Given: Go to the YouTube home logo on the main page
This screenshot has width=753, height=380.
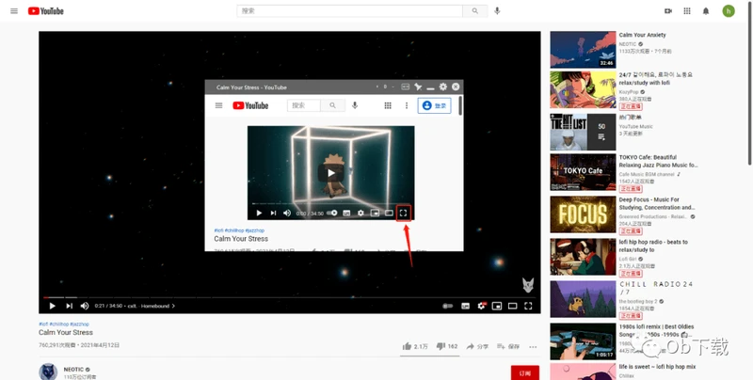Looking at the screenshot, I should tap(45, 11).
